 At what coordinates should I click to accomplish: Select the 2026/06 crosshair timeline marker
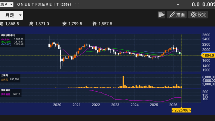coord(181,110)
